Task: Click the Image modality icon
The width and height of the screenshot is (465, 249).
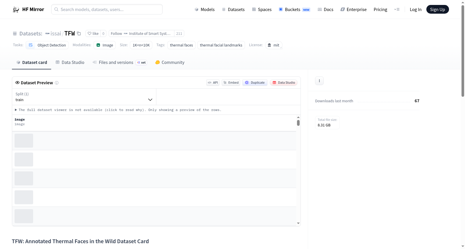Action: 98,45
